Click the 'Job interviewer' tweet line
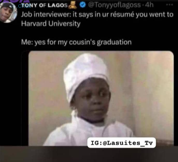178x162 pixels. (x=97, y=14)
